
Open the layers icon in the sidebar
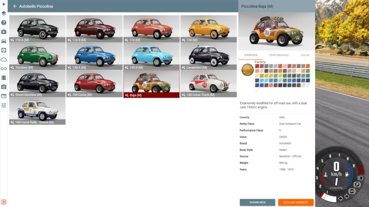click(4, 13)
